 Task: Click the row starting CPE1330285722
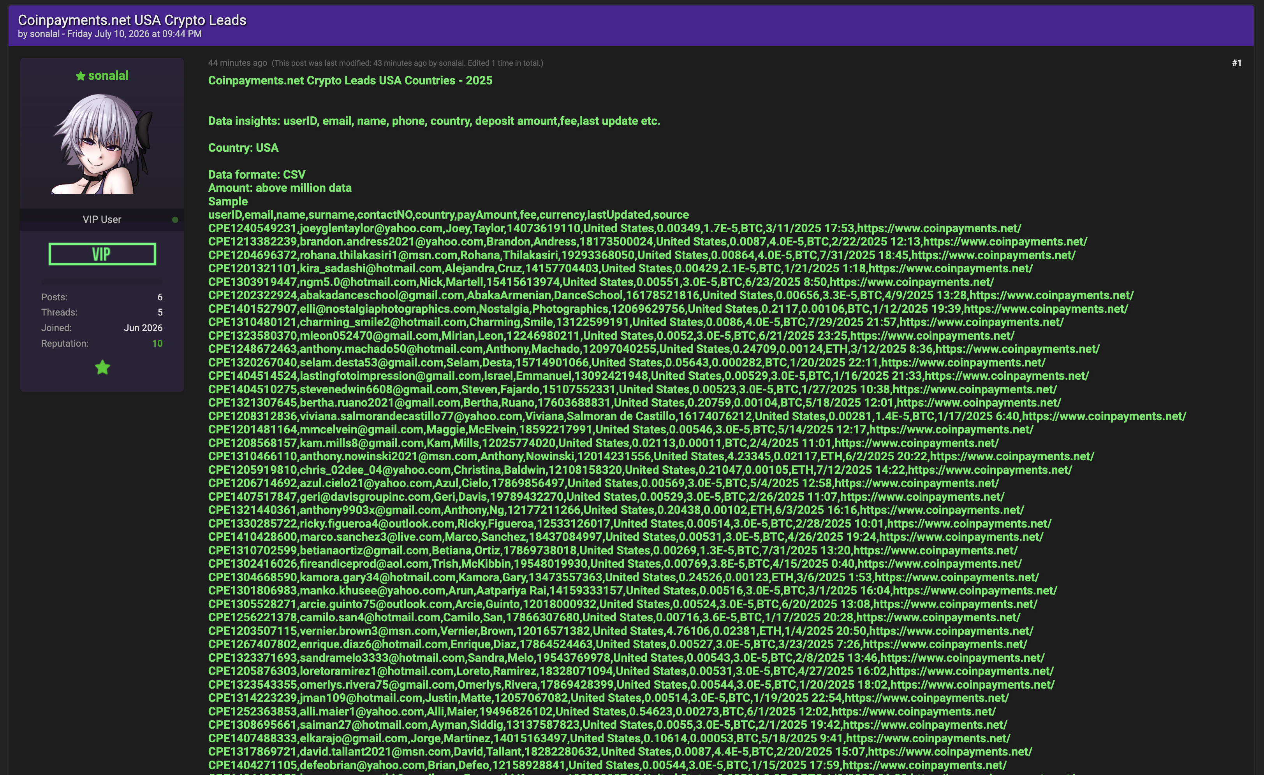point(629,523)
